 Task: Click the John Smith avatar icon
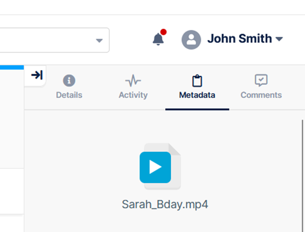[x=191, y=40]
